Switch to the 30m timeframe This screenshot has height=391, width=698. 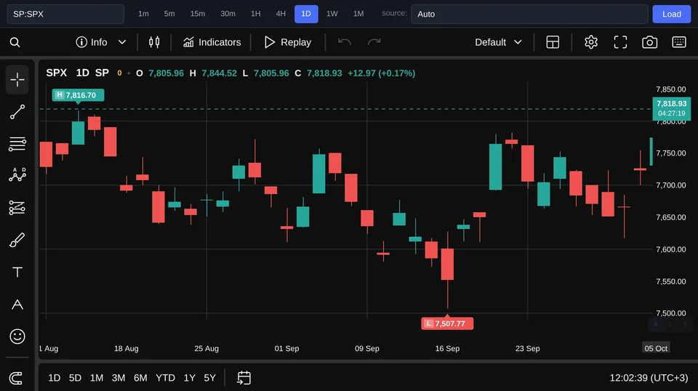pyautogui.click(x=228, y=14)
